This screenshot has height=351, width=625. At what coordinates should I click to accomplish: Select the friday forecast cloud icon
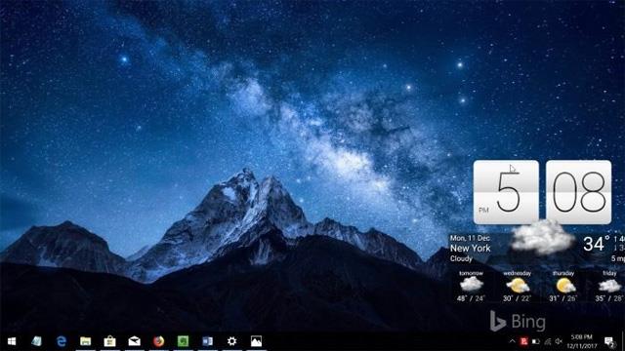pos(609,286)
